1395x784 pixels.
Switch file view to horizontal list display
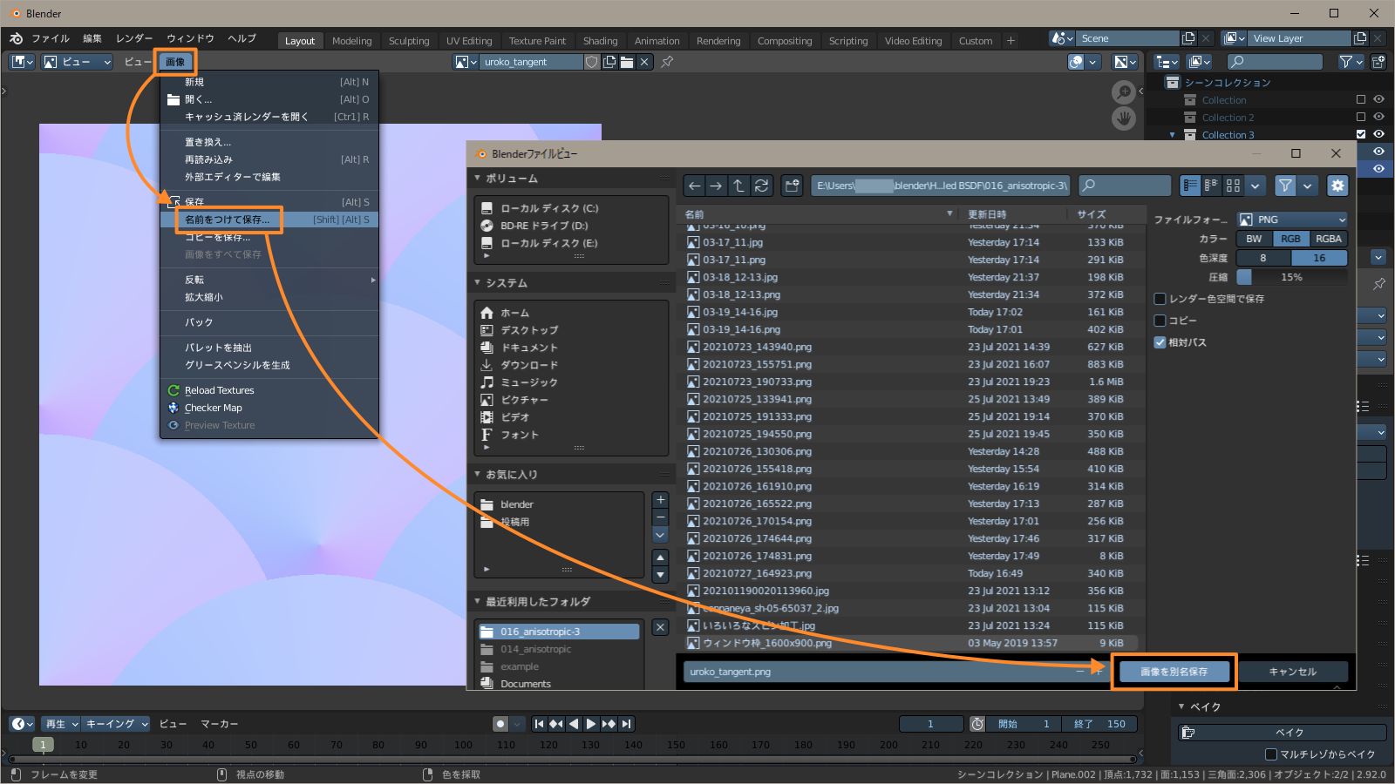tap(1211, 186)
